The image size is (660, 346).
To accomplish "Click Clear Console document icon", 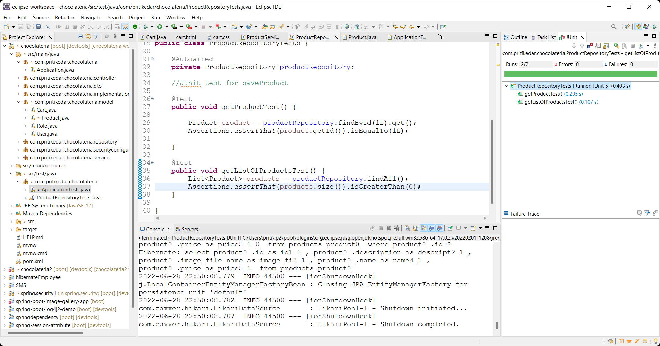I will [407, 228].
